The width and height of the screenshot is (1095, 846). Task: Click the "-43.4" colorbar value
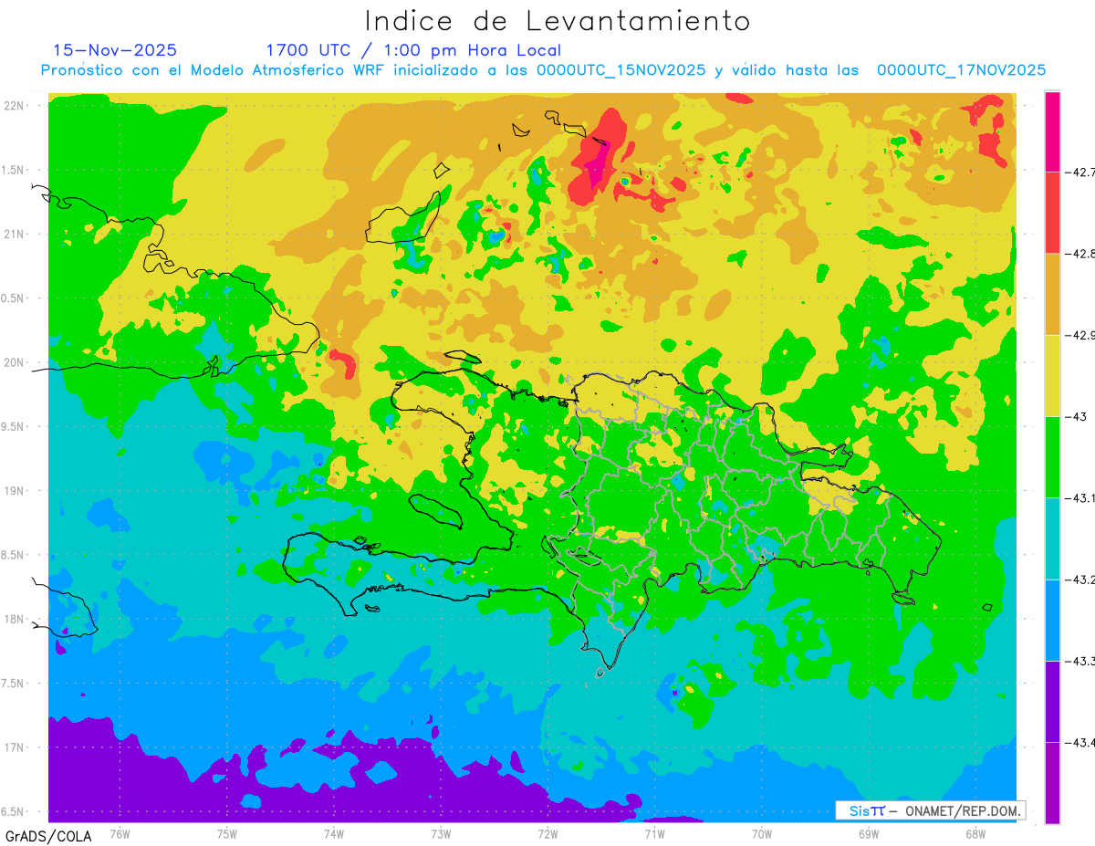pos(1079,742)
